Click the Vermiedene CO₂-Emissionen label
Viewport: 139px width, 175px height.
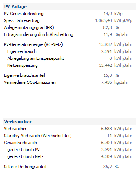click(x=30, y=82)
